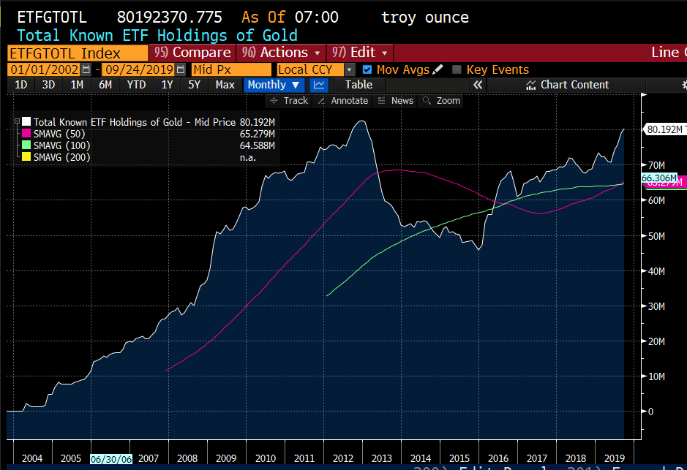
Task: Open the Mid Px field selector
Action: 231,69
